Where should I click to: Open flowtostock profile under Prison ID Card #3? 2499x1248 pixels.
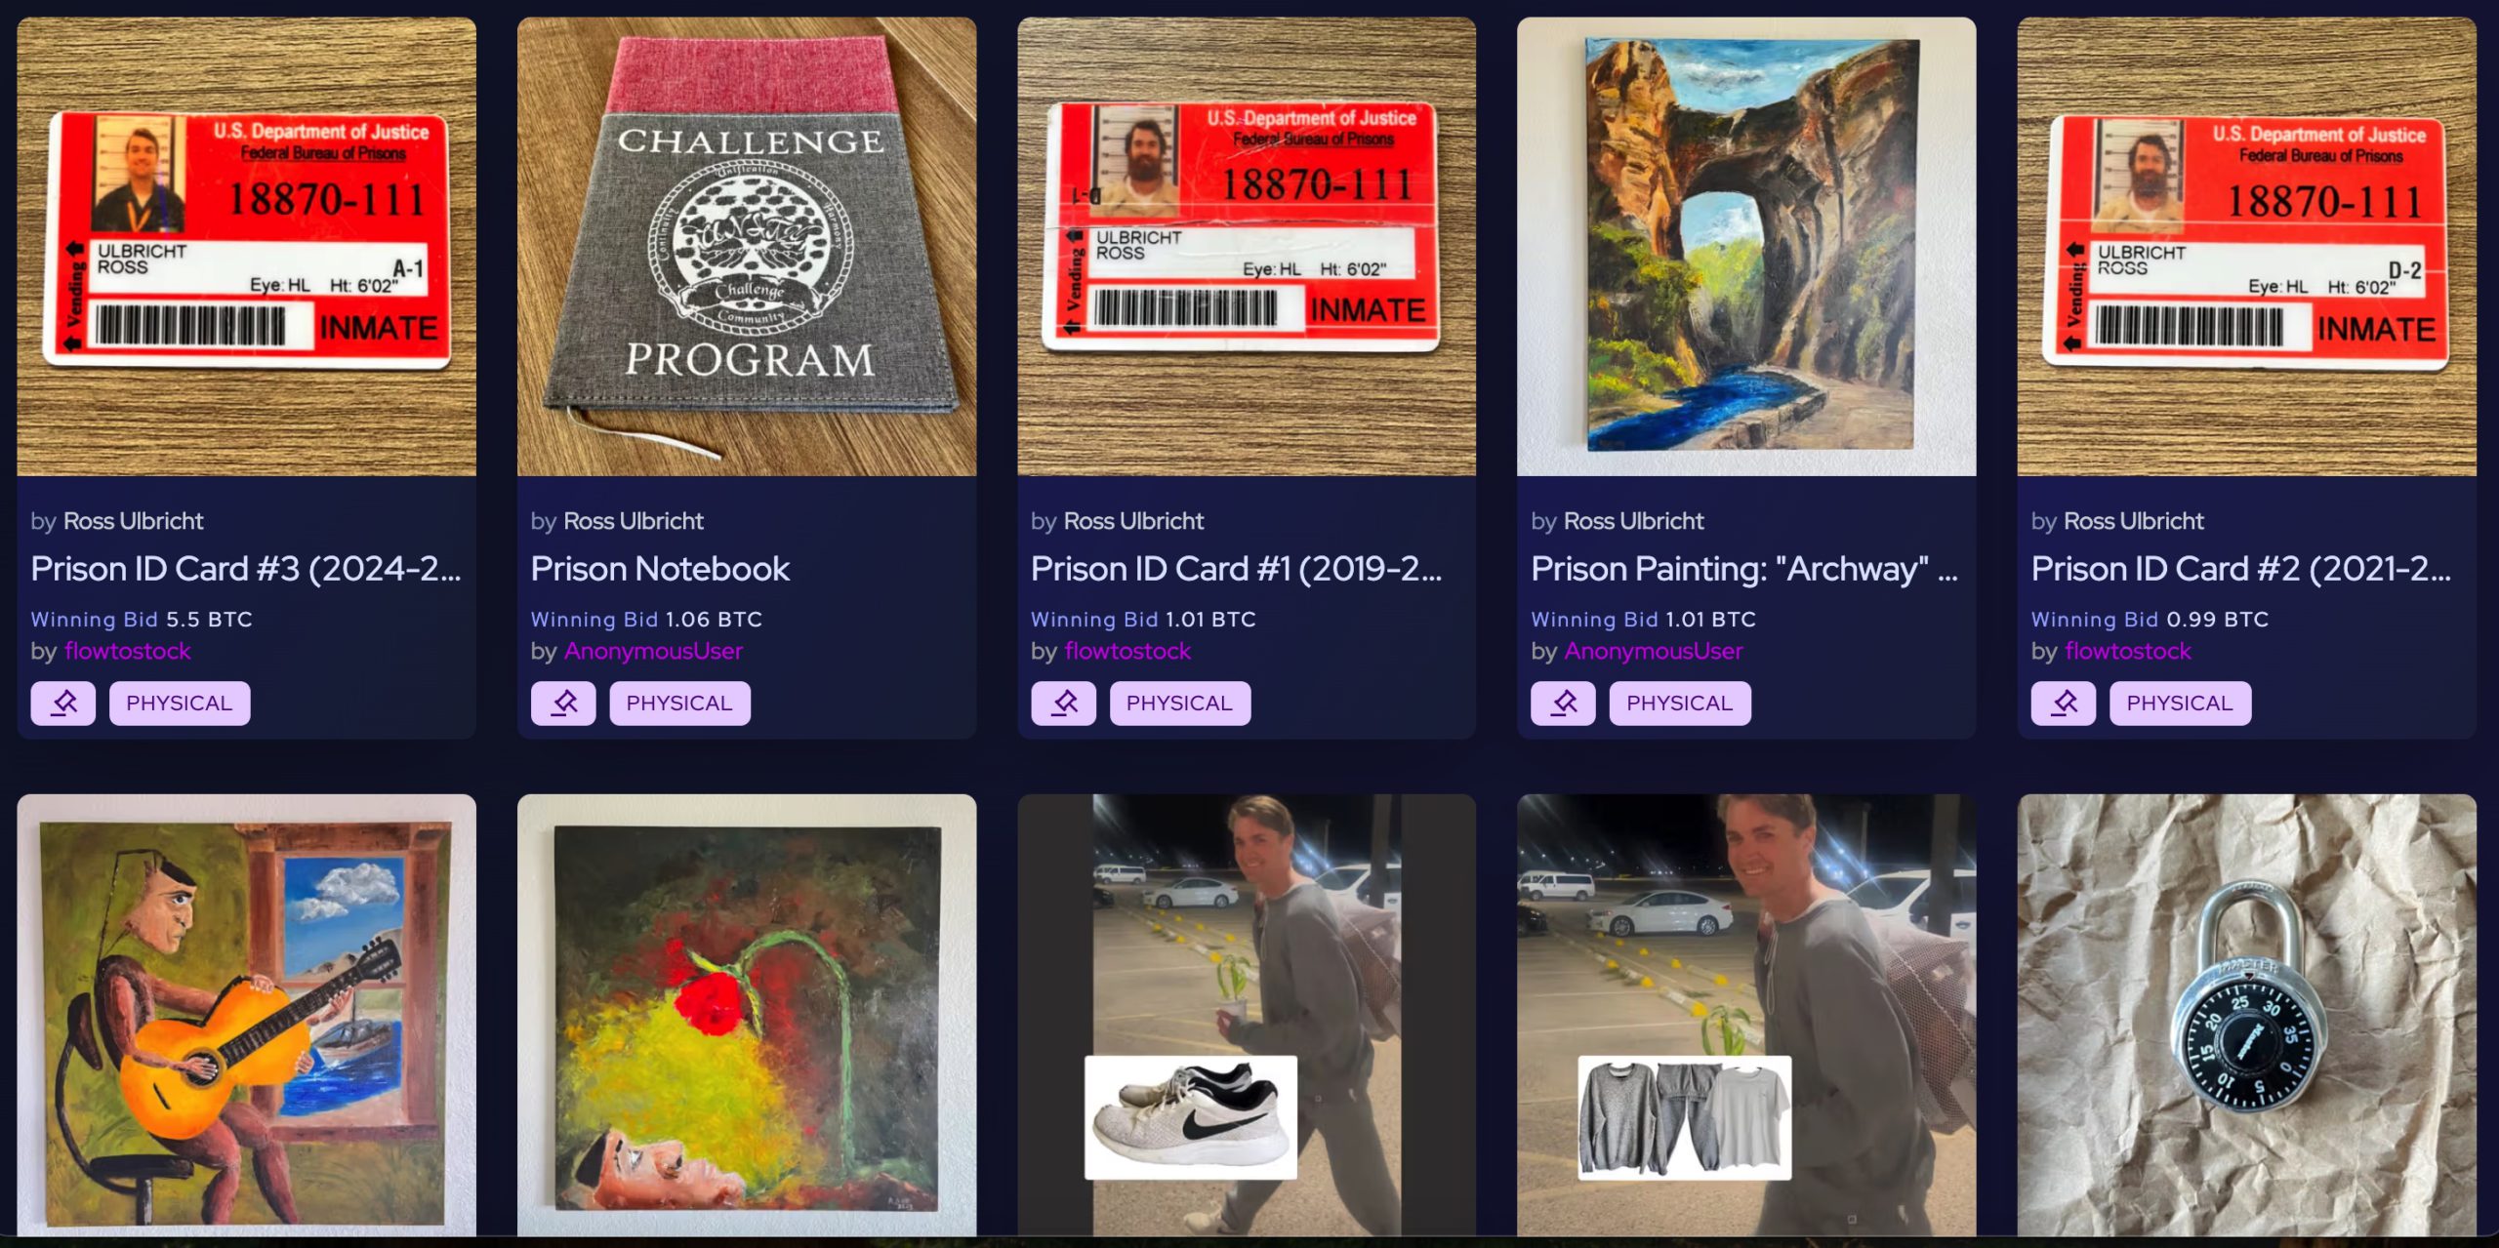[x=128, y=651]
